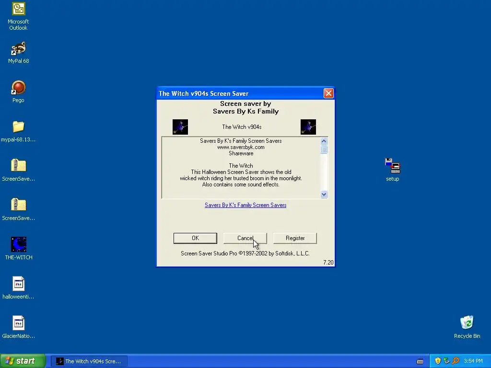Click the right witch thumbnail in dialog
Image resolution: width=491 pixels, height=368 pixels.
point(308,127)
